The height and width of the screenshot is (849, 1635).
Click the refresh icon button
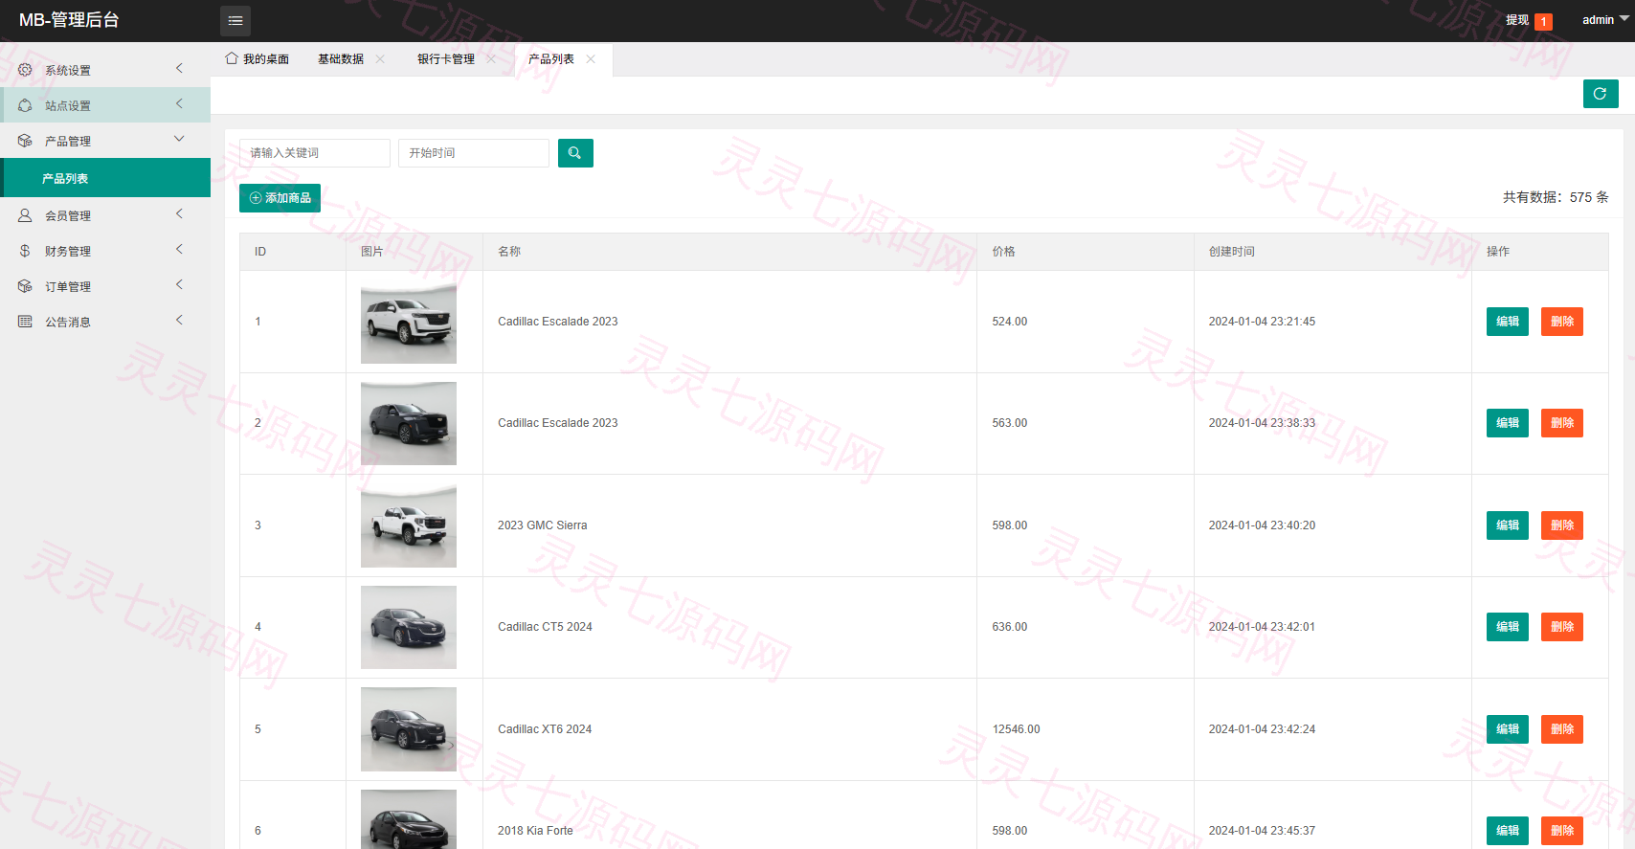pos(1601,94)
